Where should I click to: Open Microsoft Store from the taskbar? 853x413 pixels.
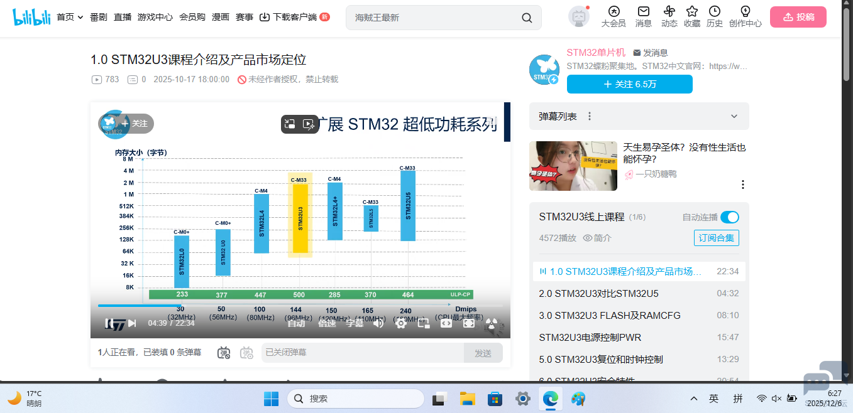coord(495,399)
